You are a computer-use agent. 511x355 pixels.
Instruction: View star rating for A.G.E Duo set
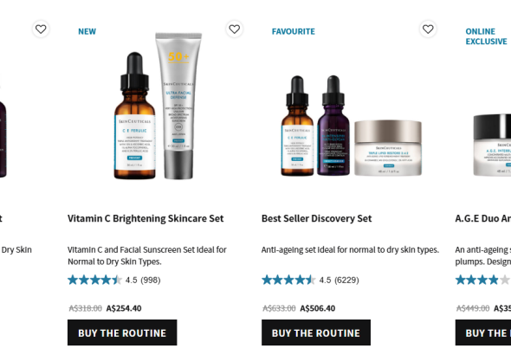click(x=482, y=280)
